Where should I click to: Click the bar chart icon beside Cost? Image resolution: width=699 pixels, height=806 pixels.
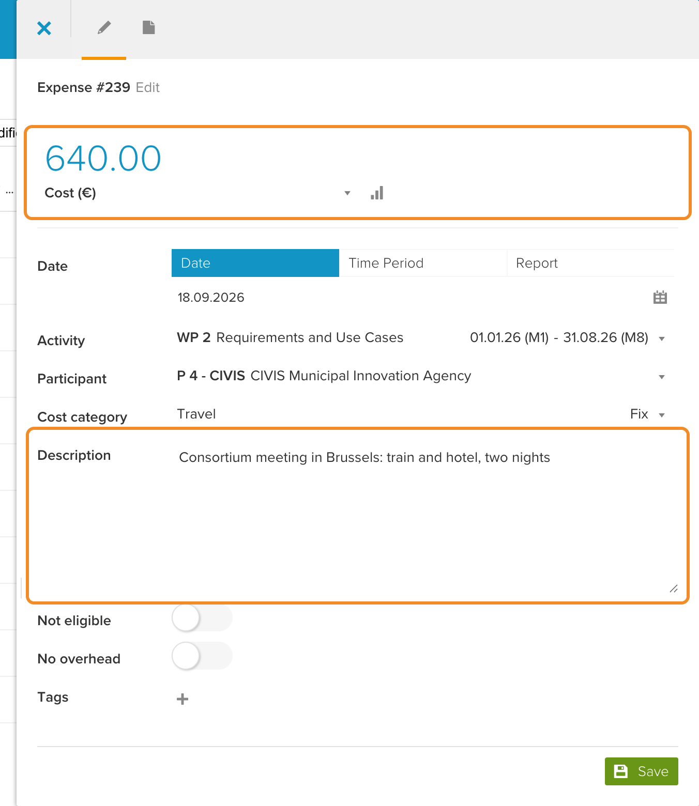coord(377,193)
